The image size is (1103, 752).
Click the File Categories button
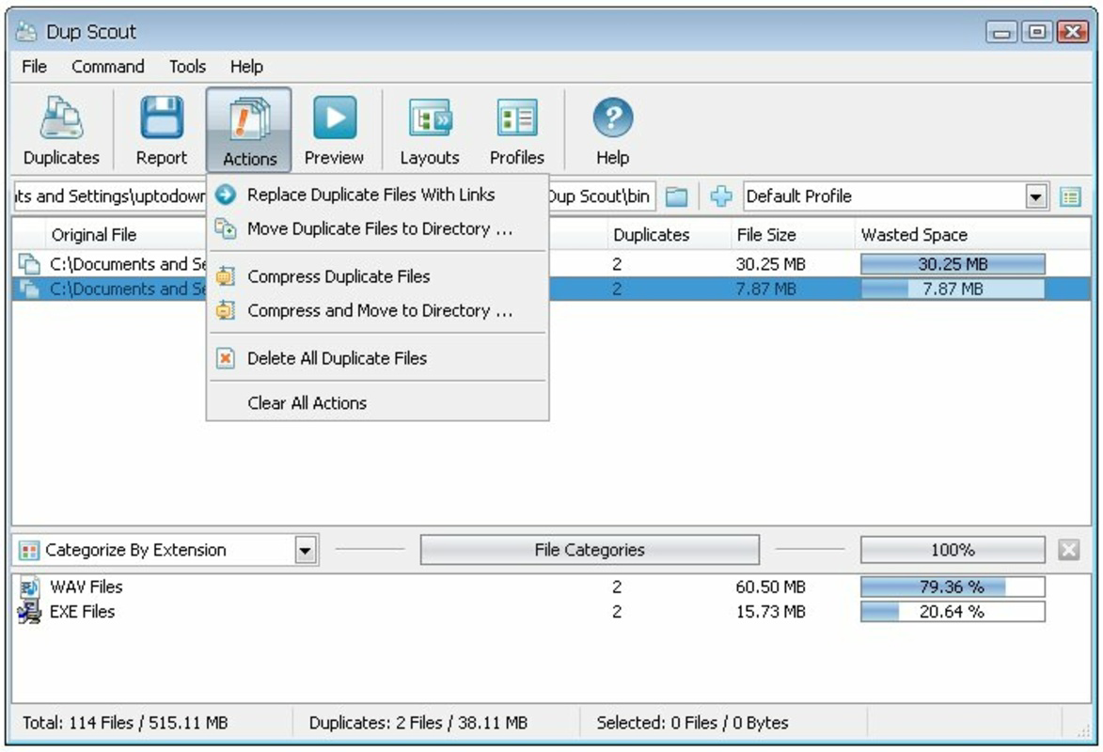point(590,549)
